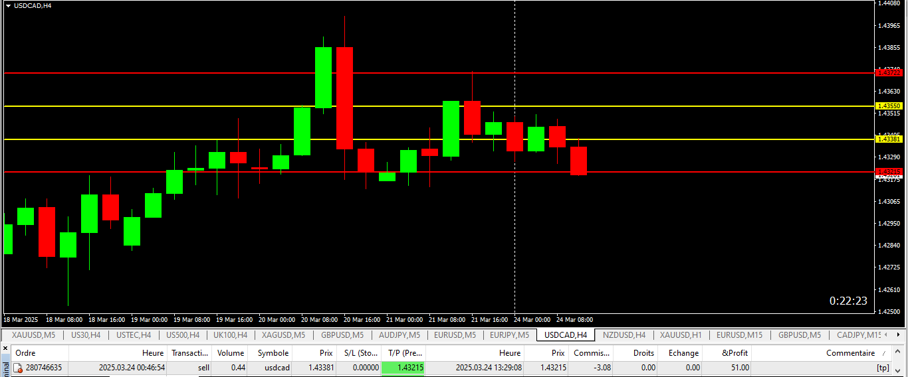This screenshot has height=377, width=908.
Task: Select the USTEC,H4 chart tab
Action: click(134, 335)
